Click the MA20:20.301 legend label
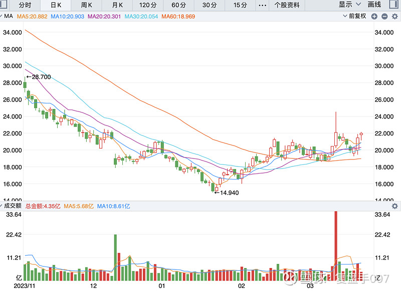401x291 pixels. pyautogui.click(x=104, y=16)
